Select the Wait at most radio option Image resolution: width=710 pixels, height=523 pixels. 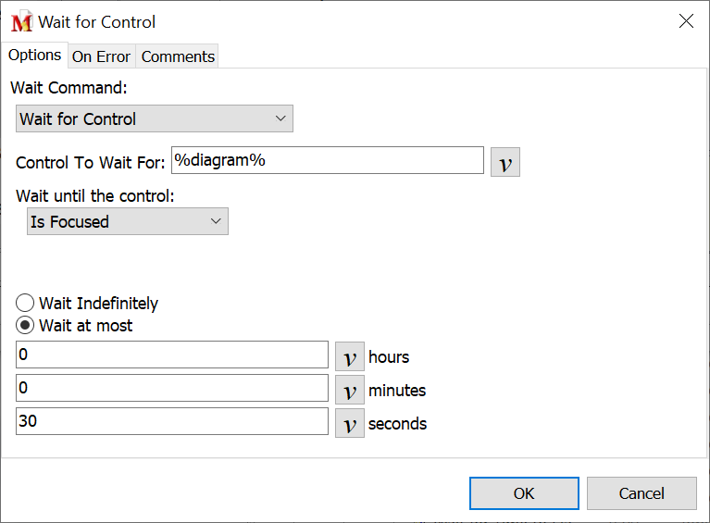click(x=26, y=326)
